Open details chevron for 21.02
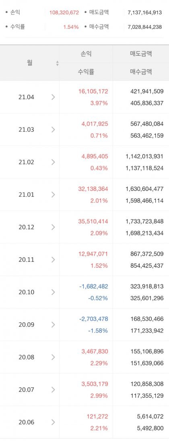The image size is (169, 441). (53, 162)
